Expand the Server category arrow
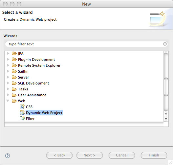 point(8,77)
